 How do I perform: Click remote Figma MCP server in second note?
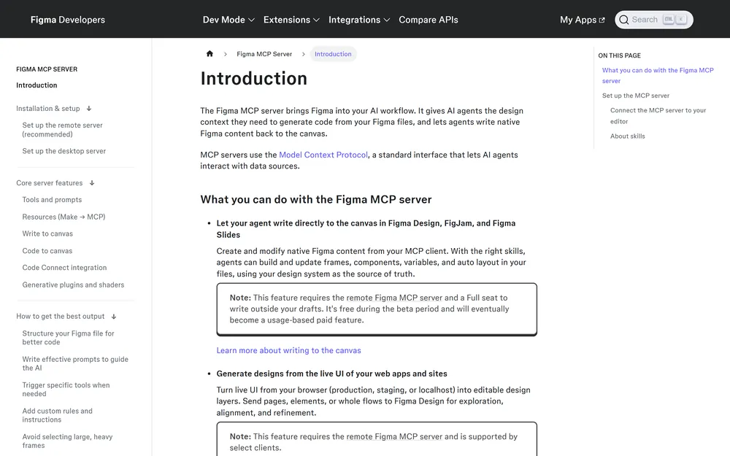(394, 436)
